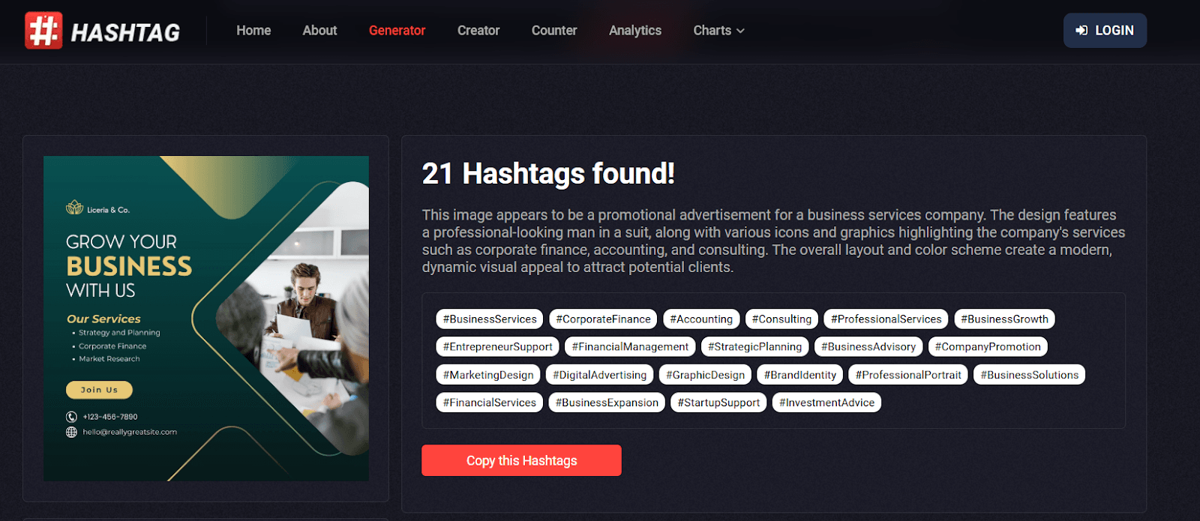Screen dimensions: 1200x521
Task: Expand the Charts dropdown chevron
Action: tap(740, 31)
